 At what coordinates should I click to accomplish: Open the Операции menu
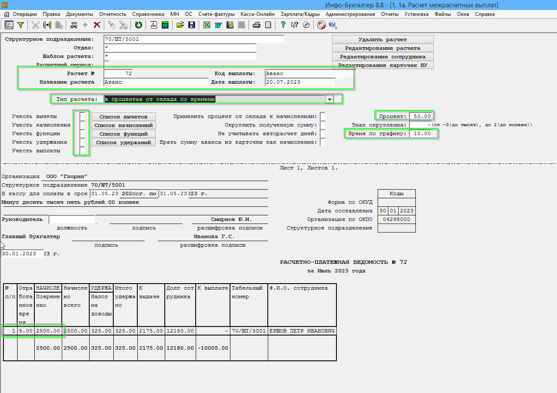(x=25, y=14)
